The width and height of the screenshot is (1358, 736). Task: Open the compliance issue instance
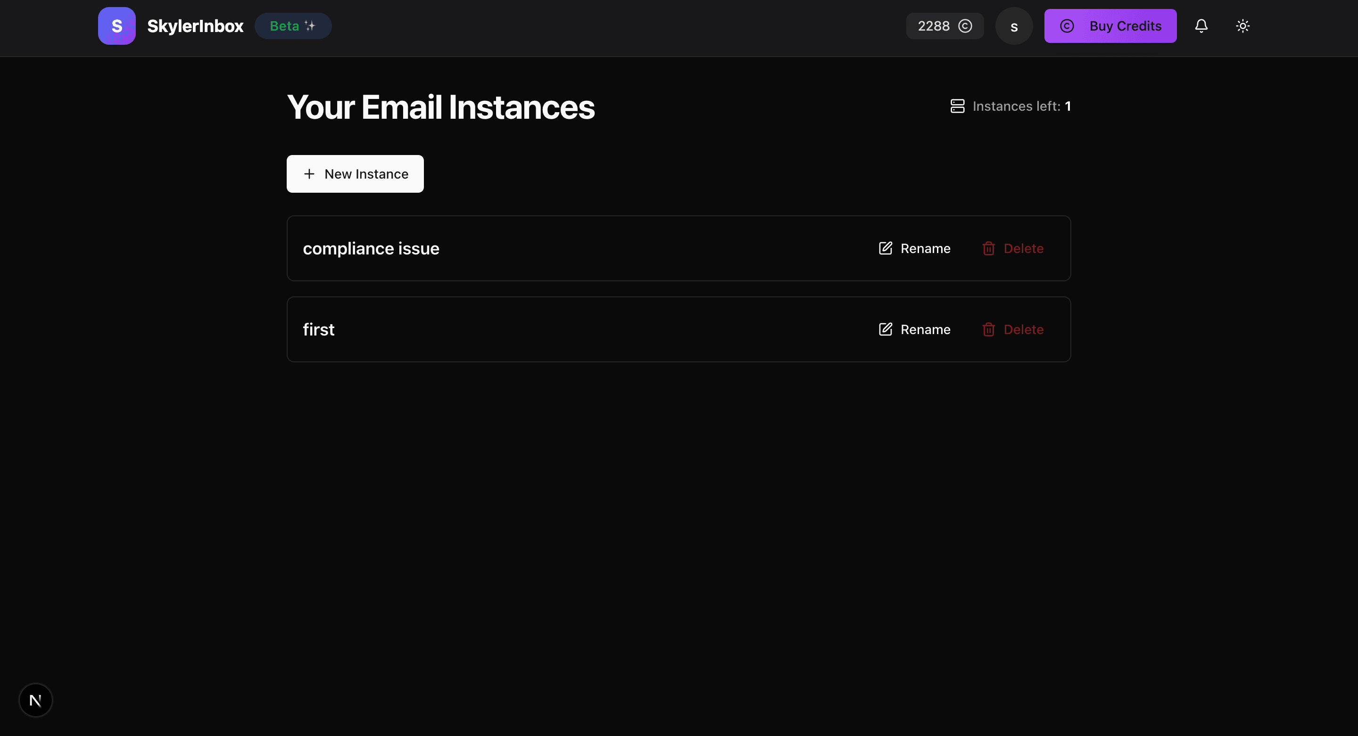(x=371, y=248)
